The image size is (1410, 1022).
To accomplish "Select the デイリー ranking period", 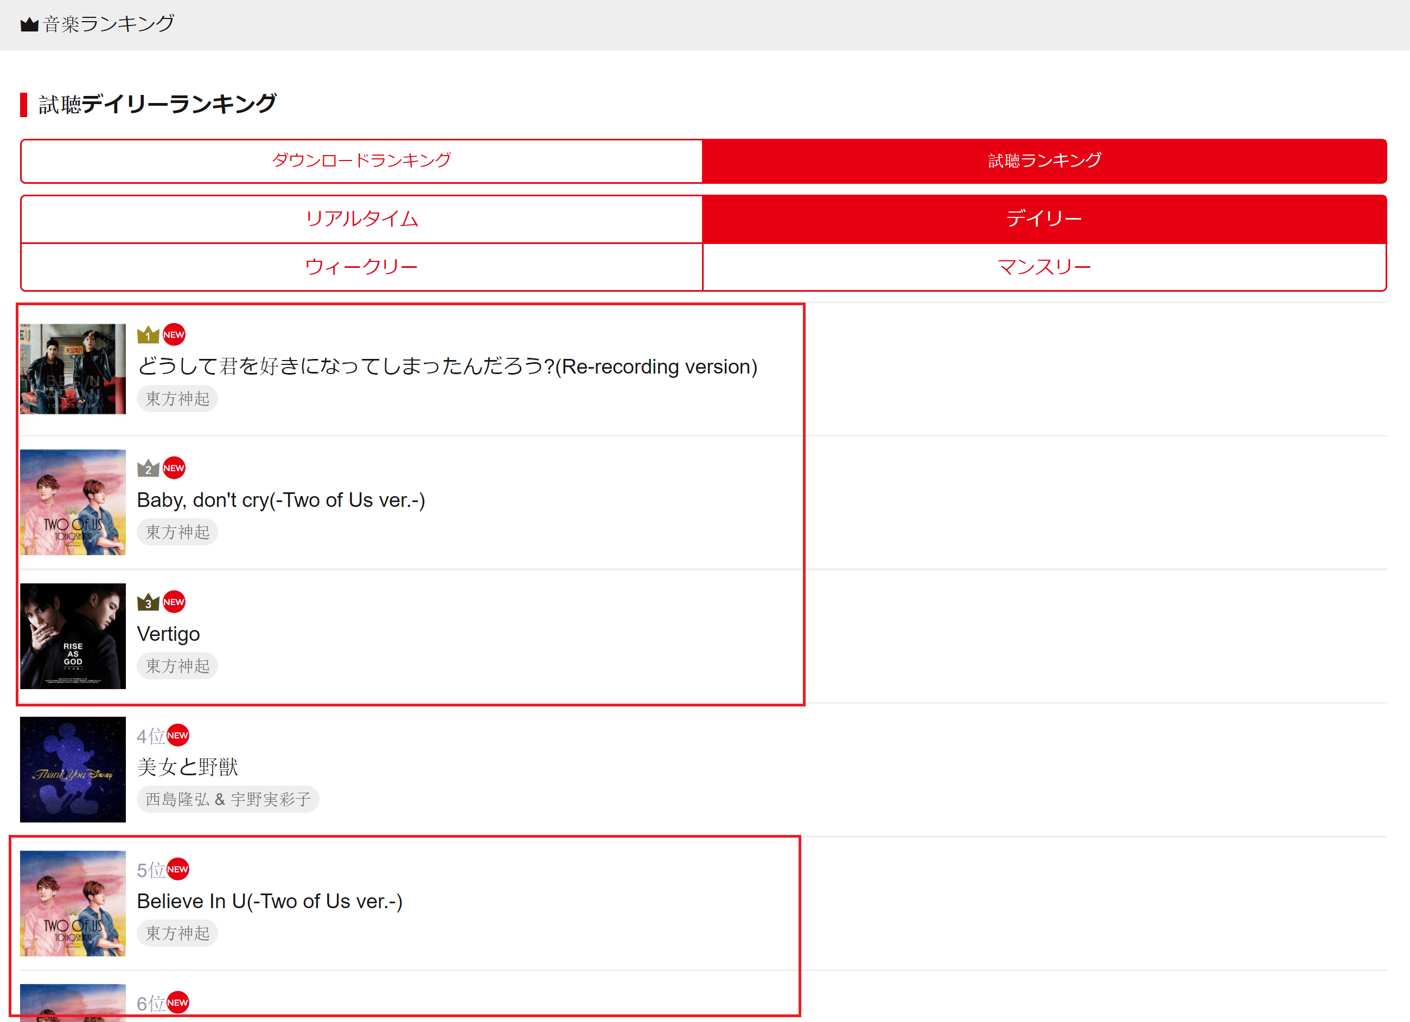I will coord(1044,220).
